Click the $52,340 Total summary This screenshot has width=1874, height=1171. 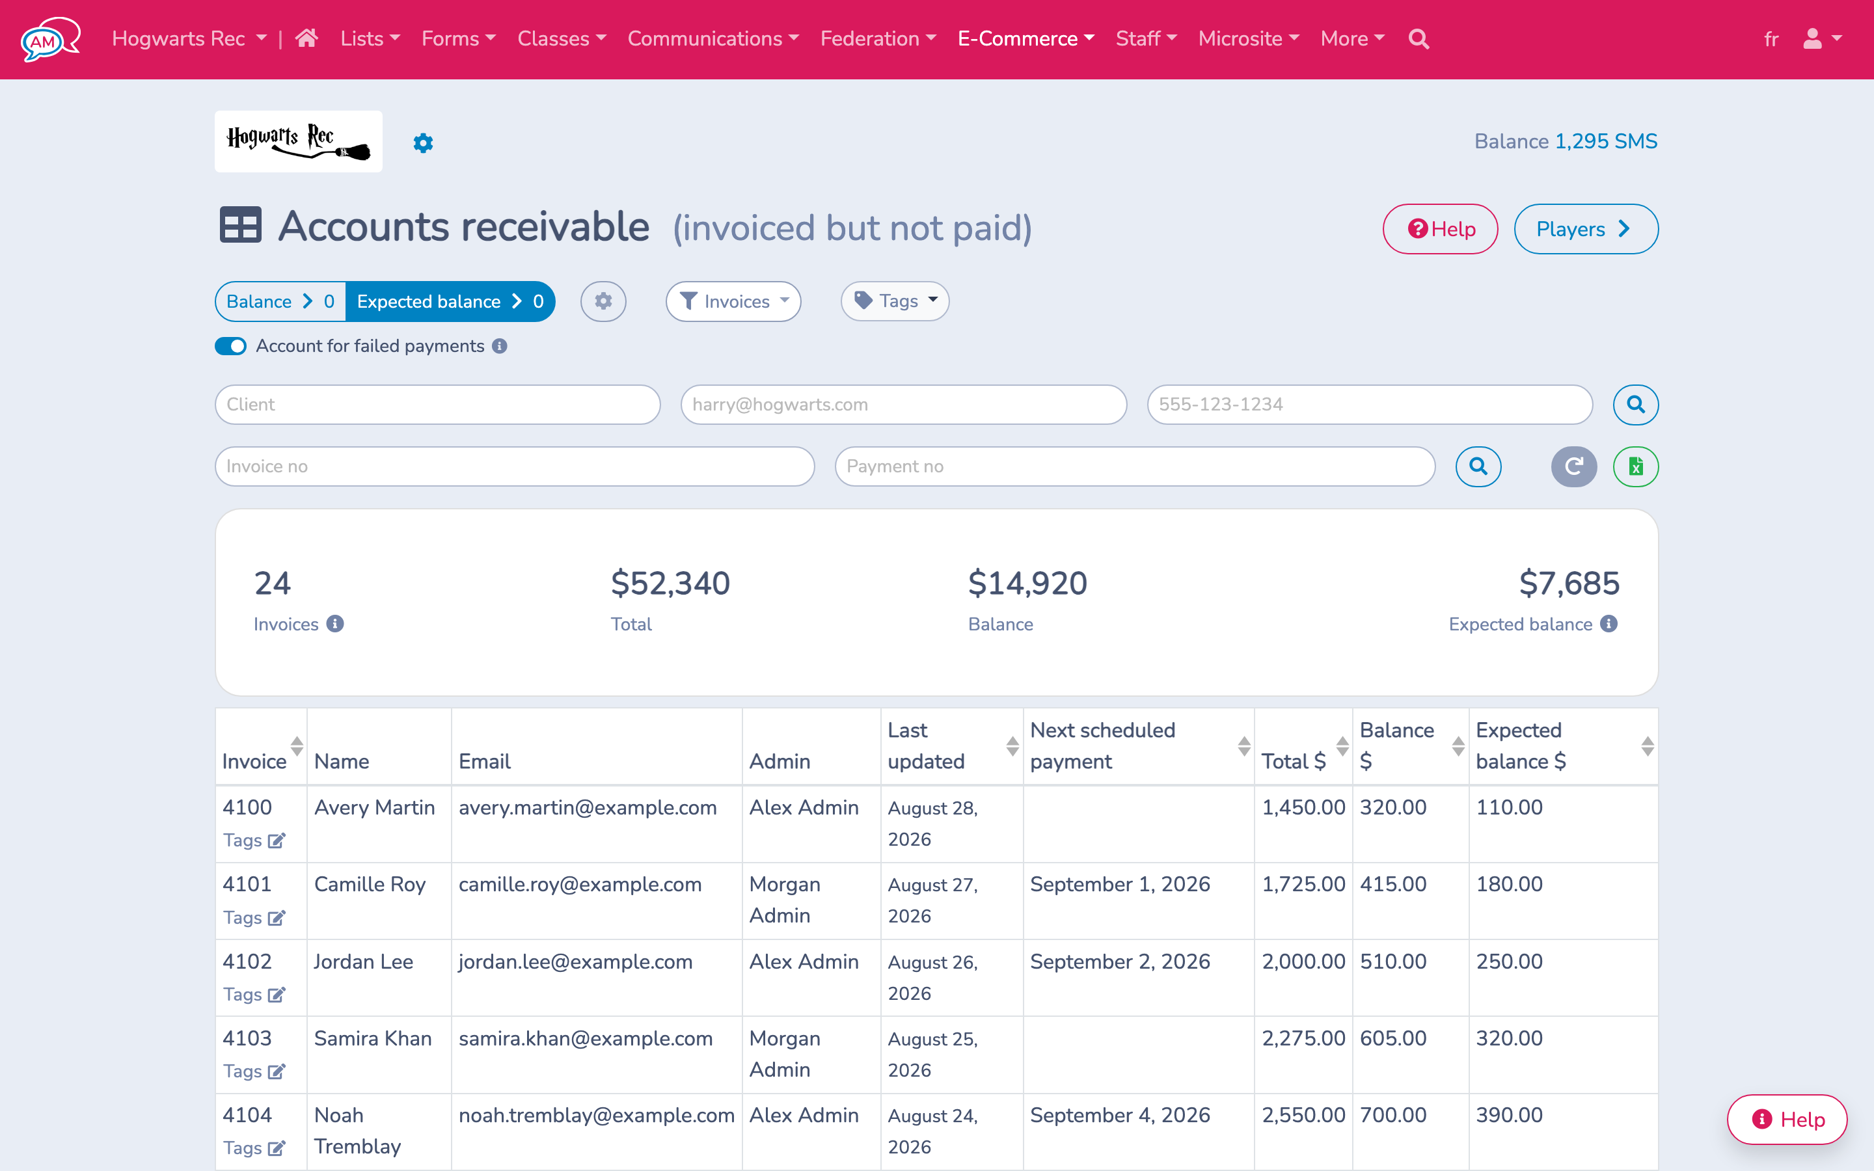[x=671, y=583]
